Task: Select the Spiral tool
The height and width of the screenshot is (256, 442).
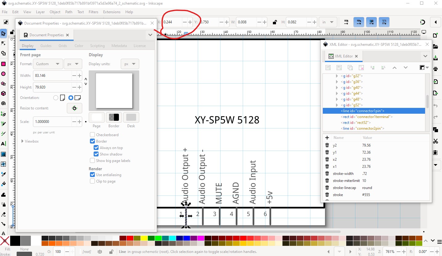Action: tap(3, 103)
